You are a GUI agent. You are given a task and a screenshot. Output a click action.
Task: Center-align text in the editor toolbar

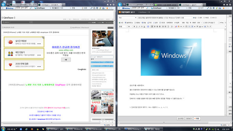(x=155, y=27)
